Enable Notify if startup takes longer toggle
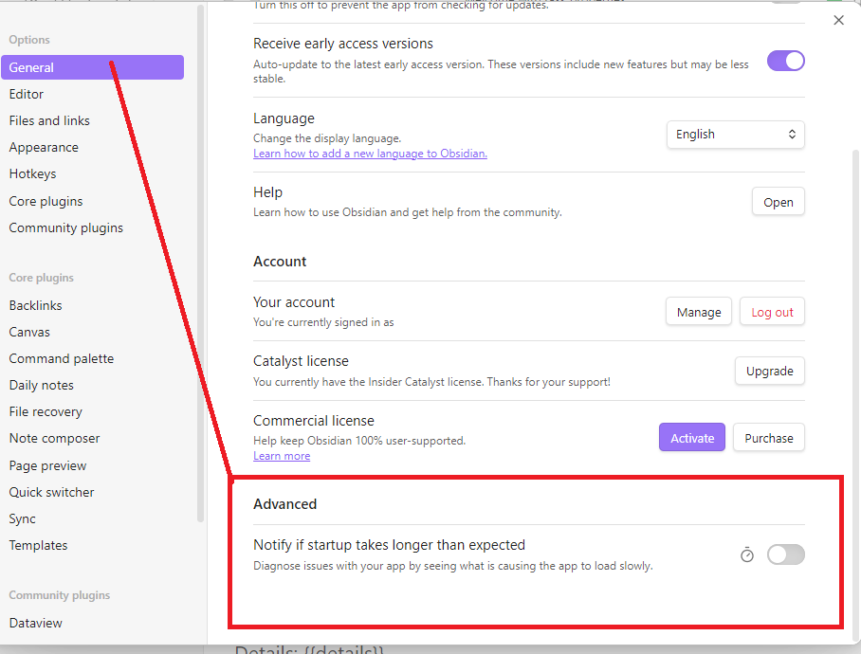 coord(786,554)
